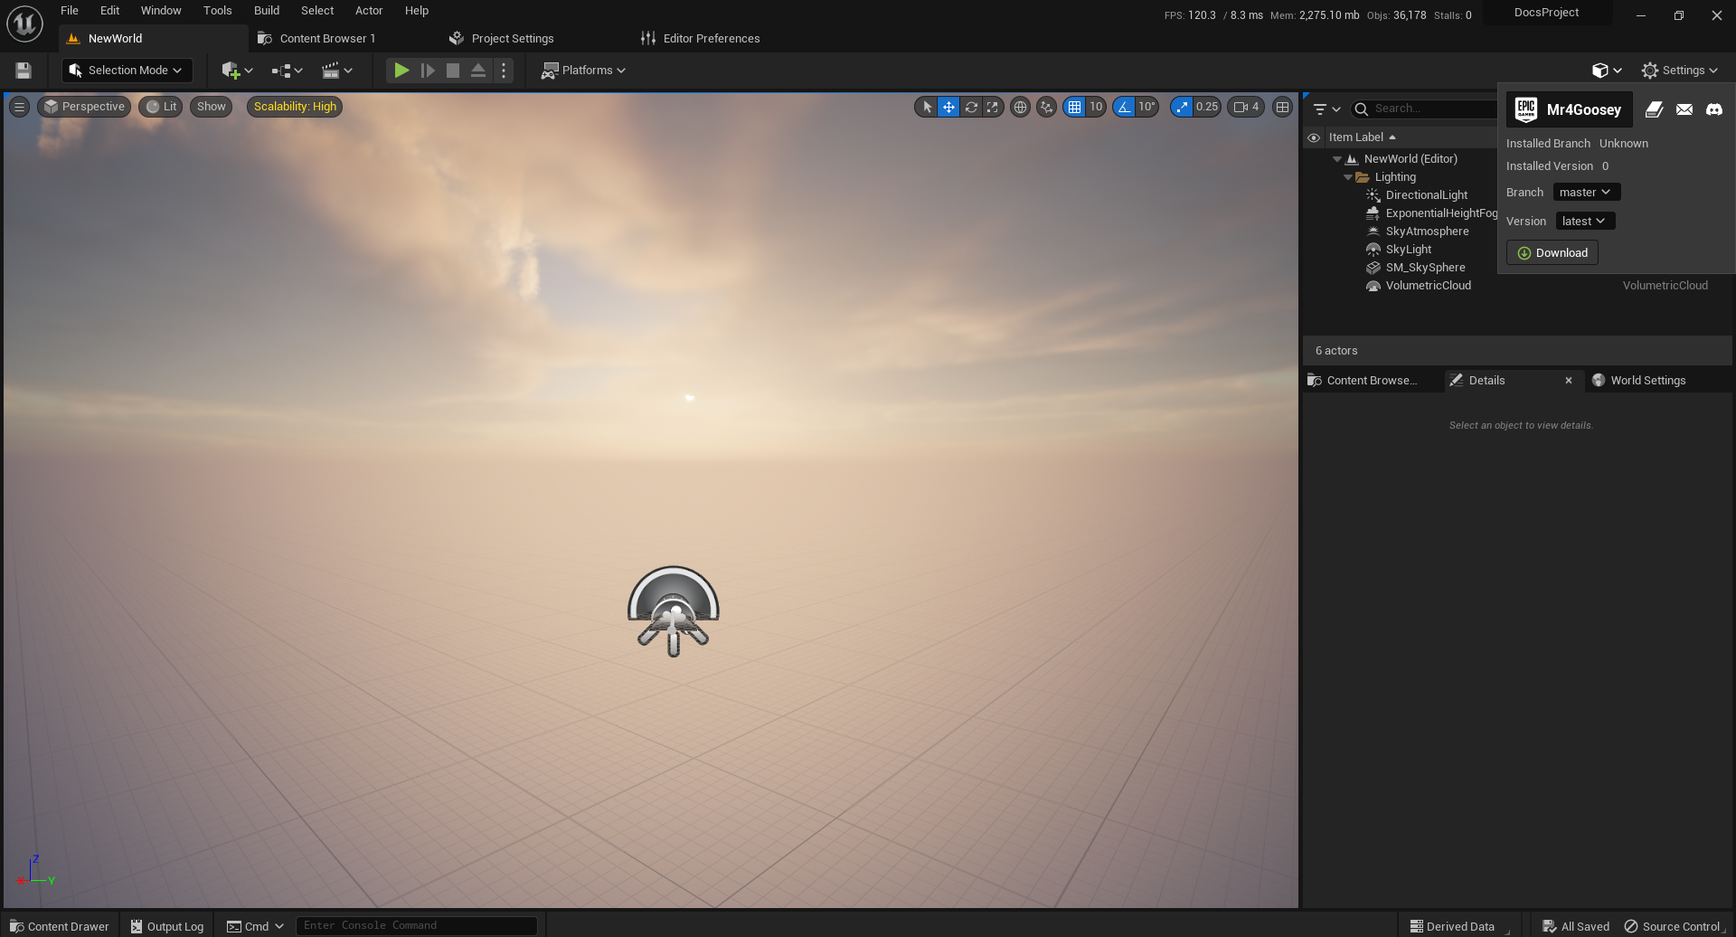Screen dimensions: 1736x937
Task: Click the email icon next to Mr4Goosey
Action: point(1684,109)
